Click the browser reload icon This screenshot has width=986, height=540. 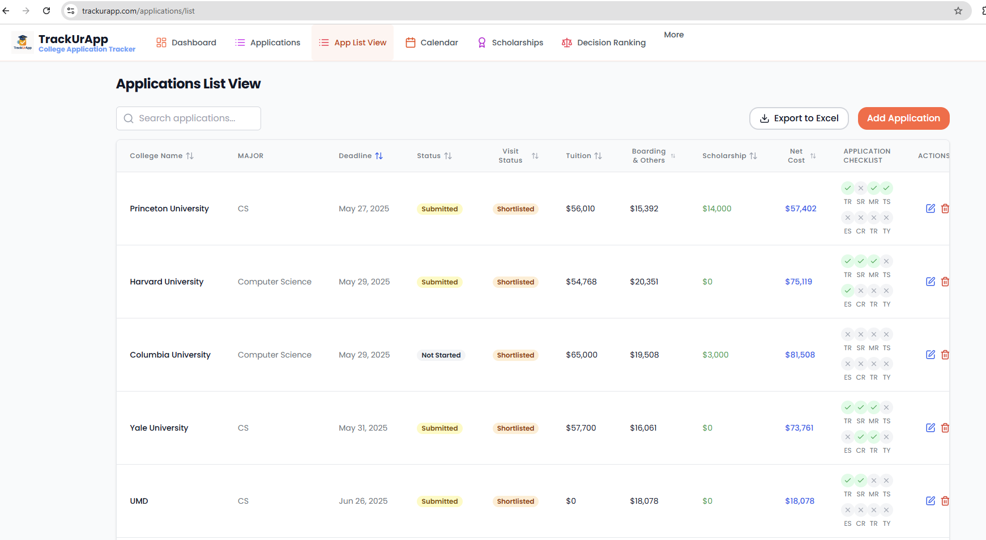pyautogui.click(x=46, y=11)
